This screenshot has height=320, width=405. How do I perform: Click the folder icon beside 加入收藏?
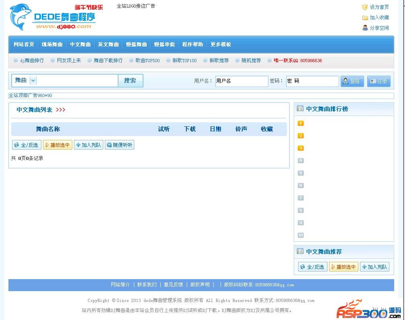pos(365,18)
